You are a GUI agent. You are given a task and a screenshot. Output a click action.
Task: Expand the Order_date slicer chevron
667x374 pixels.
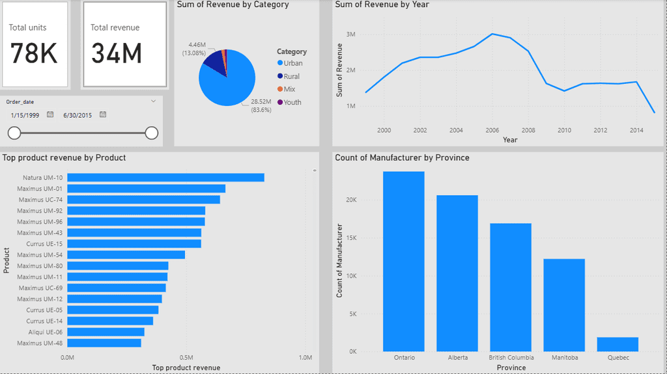pos(154,101)
